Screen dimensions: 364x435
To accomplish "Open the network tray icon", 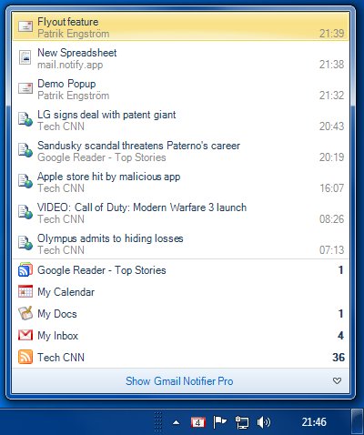I will tap(242, 422).
